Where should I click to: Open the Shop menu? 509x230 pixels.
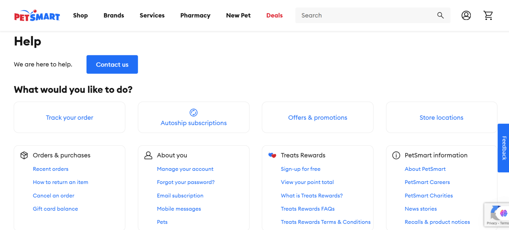point(81,15)
